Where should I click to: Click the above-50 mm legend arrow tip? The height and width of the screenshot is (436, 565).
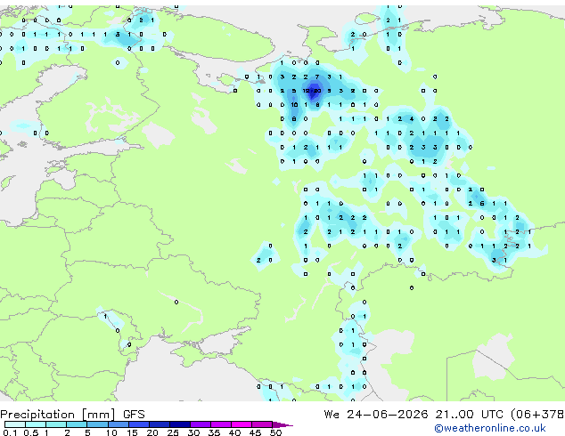point(282,424)
